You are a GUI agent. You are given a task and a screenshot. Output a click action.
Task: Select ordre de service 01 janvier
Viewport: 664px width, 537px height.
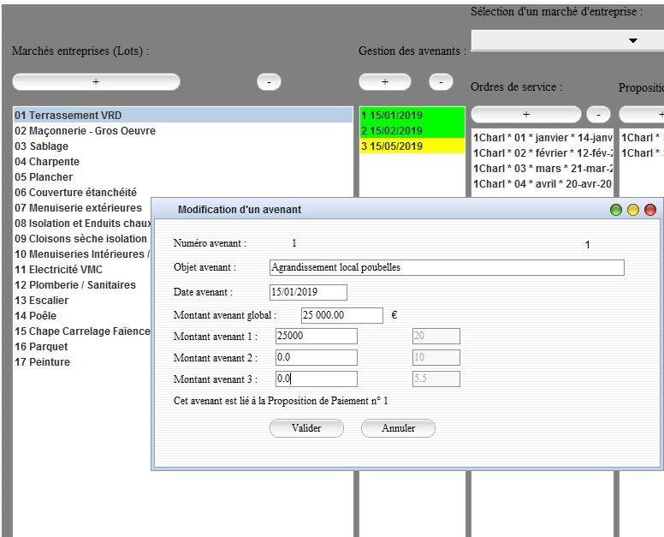point(542,138)
